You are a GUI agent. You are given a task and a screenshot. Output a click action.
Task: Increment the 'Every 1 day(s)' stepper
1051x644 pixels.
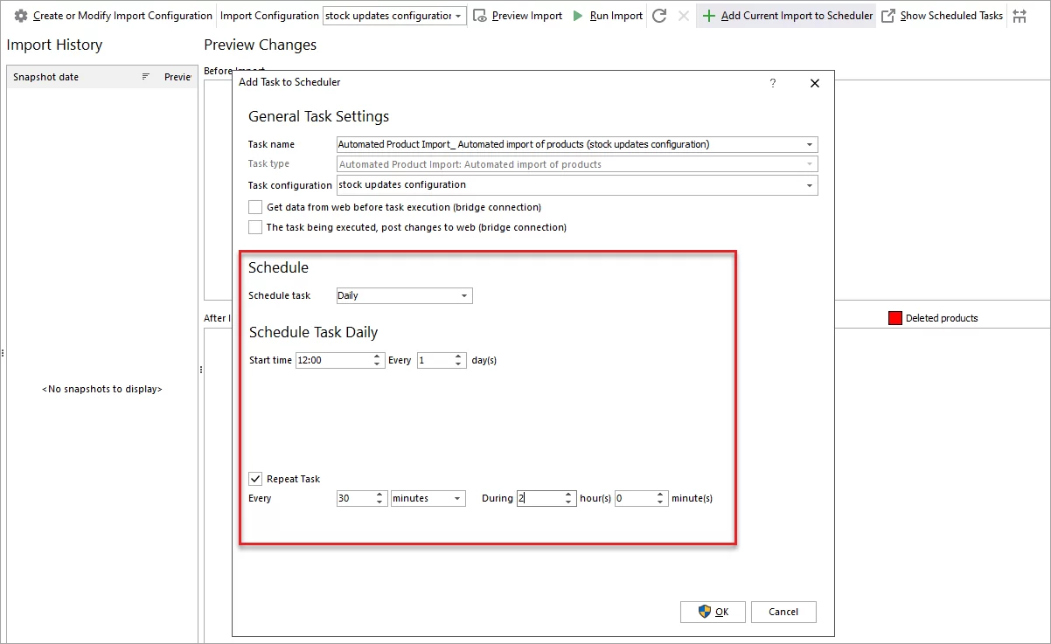click(x=456, y=356)
